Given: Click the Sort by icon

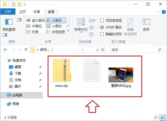Looking at the screenshot, I should [x=81, y=24].
